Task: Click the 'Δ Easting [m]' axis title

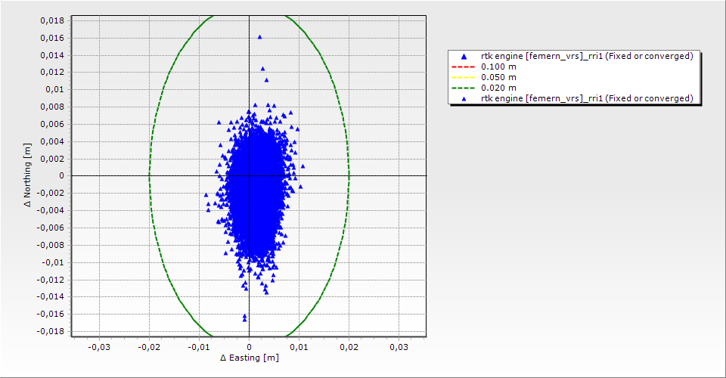Action: coord(249,358)
